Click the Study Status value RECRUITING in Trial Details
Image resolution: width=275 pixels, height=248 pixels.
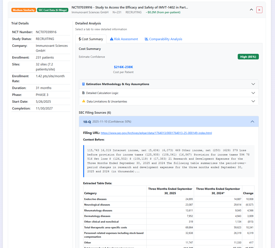pyautogui.click(x=45, y=39)
